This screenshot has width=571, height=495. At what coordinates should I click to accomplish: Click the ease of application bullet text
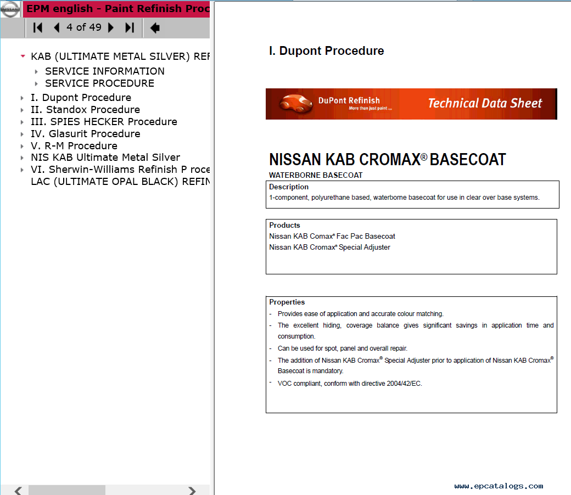point(361,314)
